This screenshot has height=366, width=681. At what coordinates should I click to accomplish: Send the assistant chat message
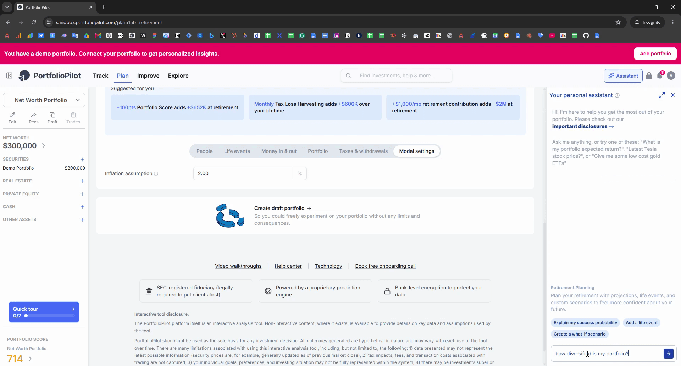[x=669, y=354]
